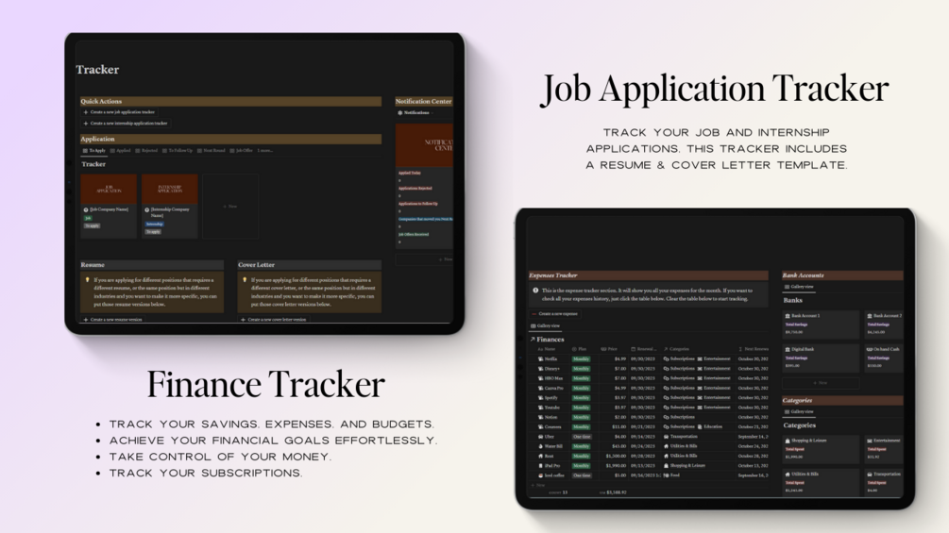Click the plus icon for new job application tracker
The width and height of the screenshot is (949, 533).
click(85, 112)
